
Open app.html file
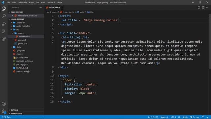click(22, 40)
